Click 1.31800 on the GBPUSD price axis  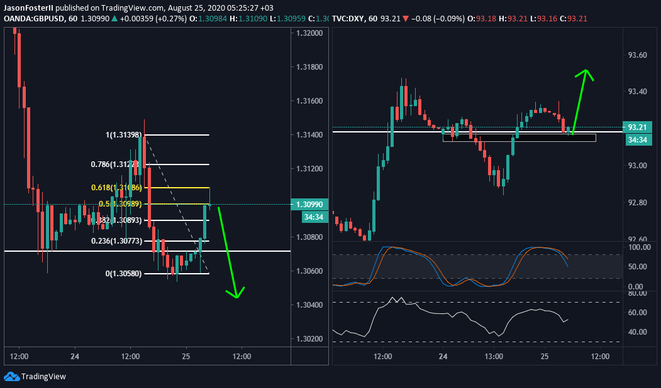pos(309,67)
